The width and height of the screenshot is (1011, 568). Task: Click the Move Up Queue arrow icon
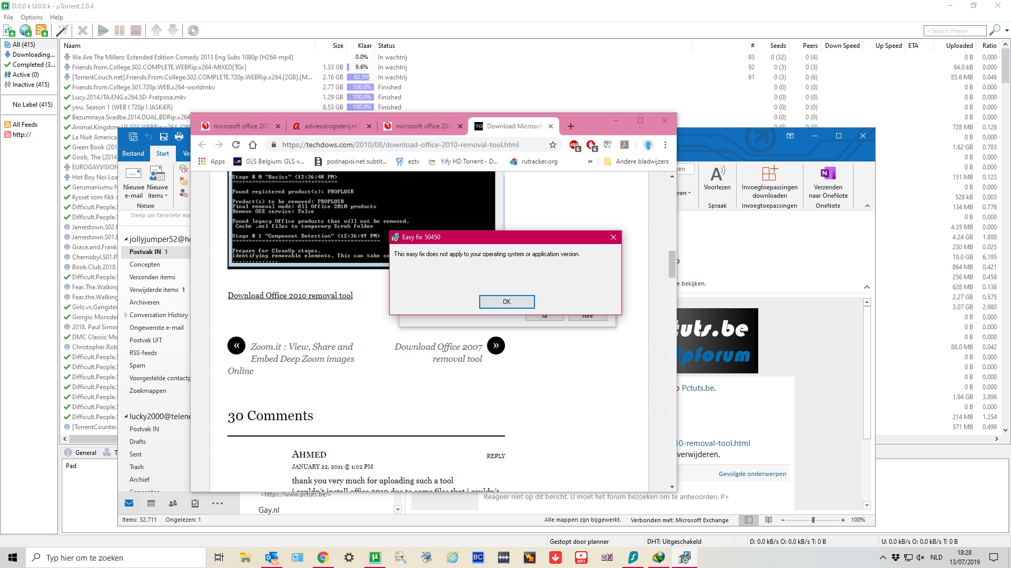(156, 31)
